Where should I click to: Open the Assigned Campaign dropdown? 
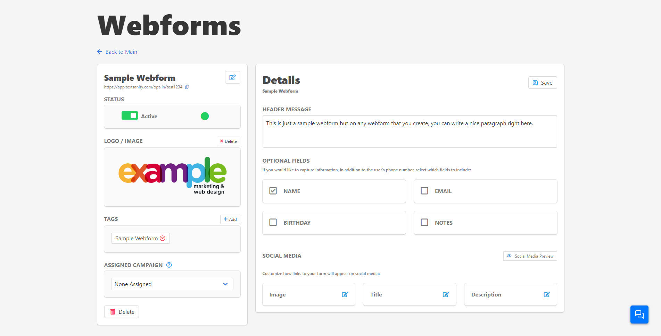click(x=172, y=284)
